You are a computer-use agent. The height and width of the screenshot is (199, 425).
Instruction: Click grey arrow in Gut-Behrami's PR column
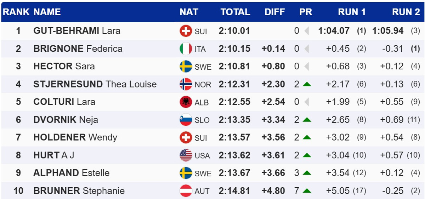point(307,31)
